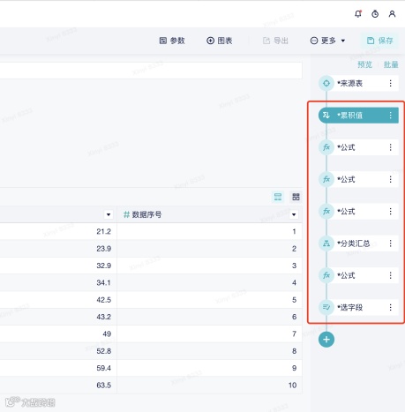Click the 图表 chart button
Screen dimensions: 405x412
pos(220,41)
